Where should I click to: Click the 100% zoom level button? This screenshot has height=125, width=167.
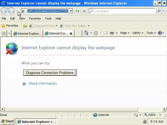[150, 115]
